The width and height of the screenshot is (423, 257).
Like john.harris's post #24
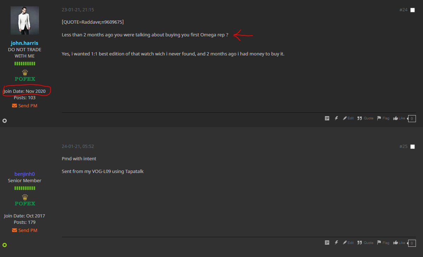(399, 118)
